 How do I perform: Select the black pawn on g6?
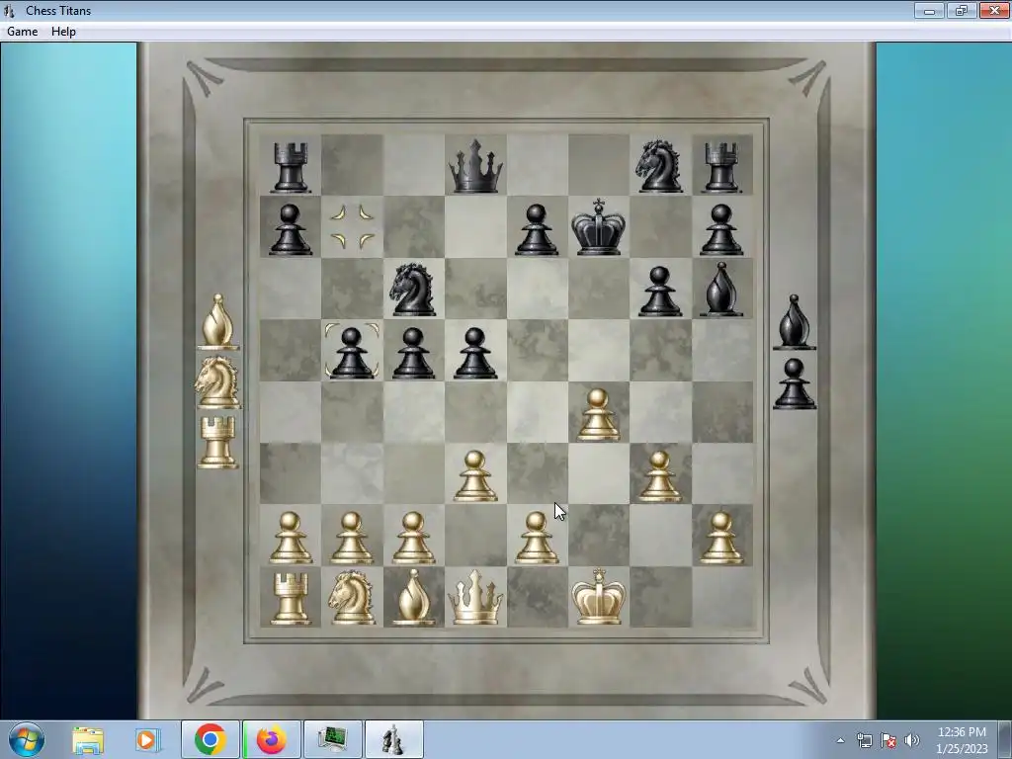pos(659,292)
